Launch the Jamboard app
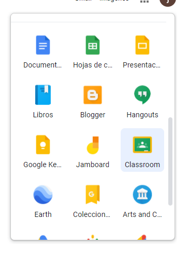 [93, 150]
